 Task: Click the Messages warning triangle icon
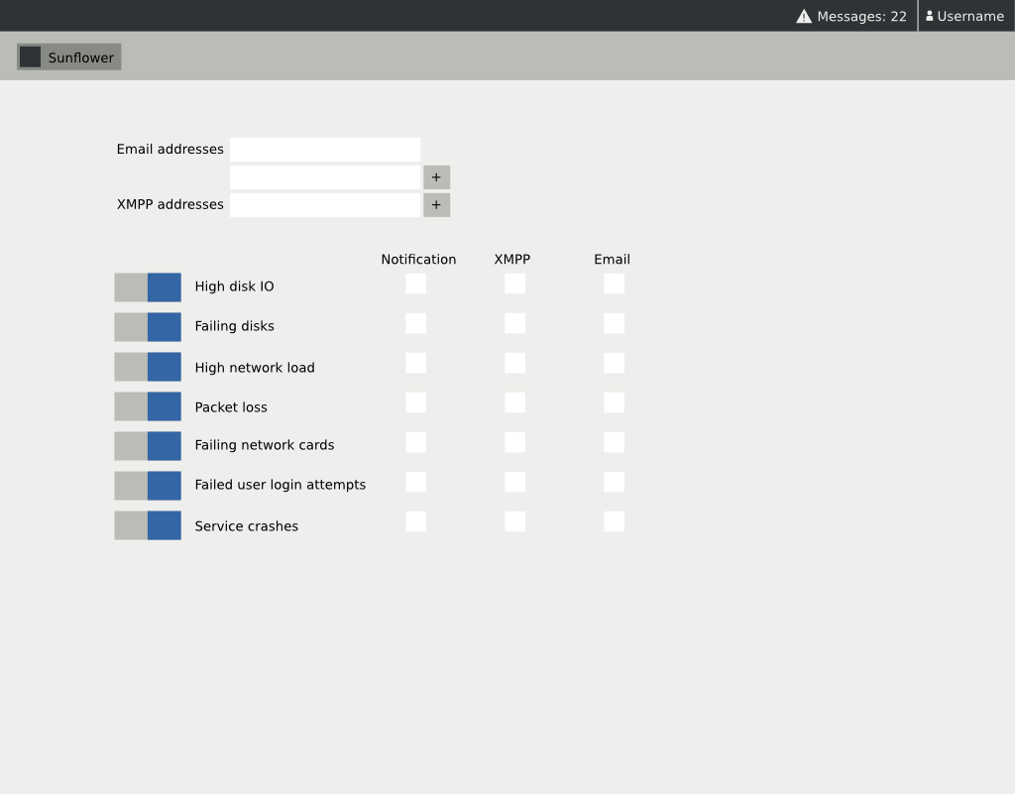(x=805, y=15)
